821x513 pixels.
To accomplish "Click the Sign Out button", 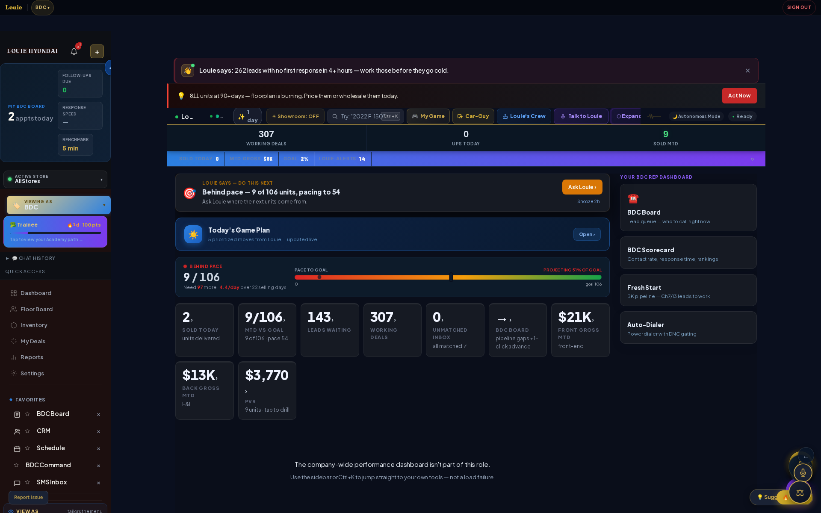I will click(x=799, y=8).
